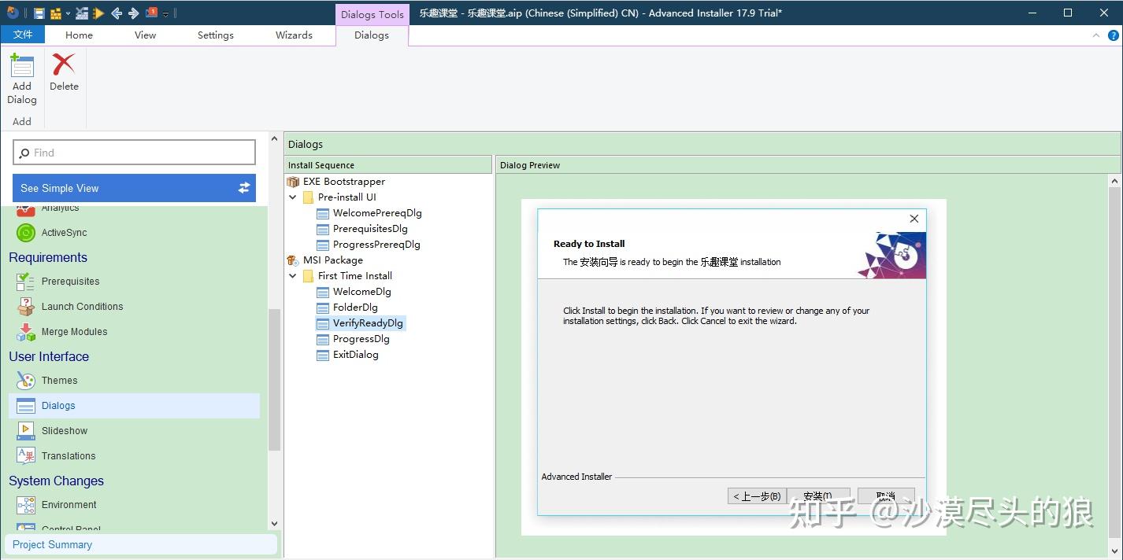1123x560 pixels.
Task: Click the 安装 install button in preview
Action: pyautogui.click(x=819, y=496)
